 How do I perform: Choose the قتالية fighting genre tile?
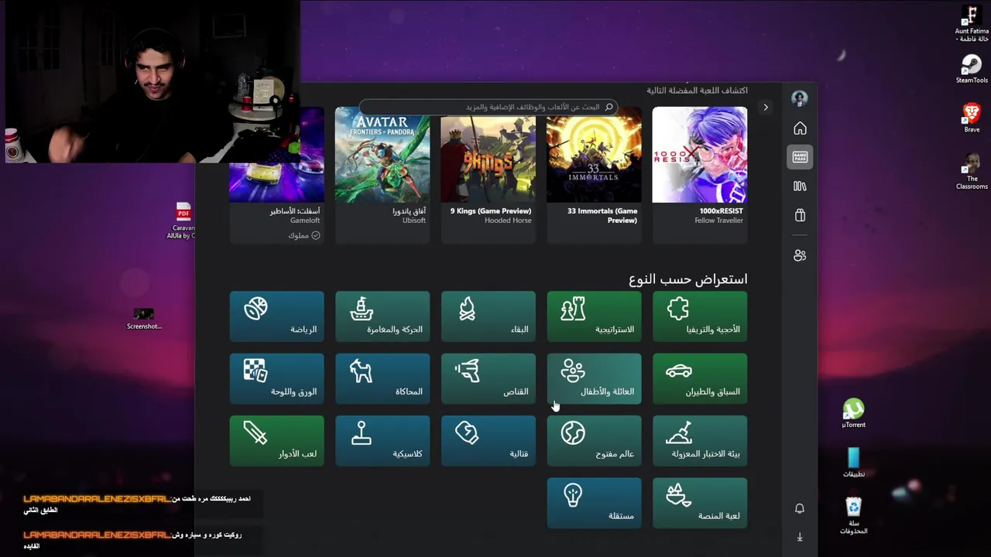488,441
